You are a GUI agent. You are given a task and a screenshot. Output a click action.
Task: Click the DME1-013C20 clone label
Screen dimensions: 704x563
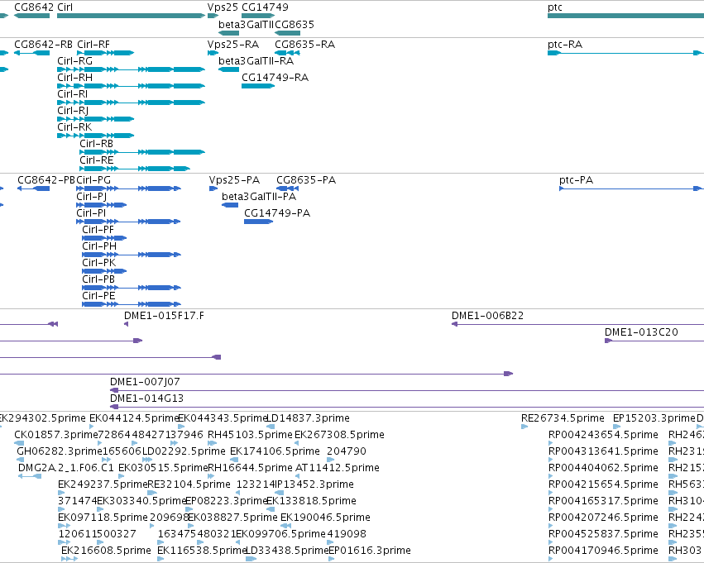click(641, 332)
